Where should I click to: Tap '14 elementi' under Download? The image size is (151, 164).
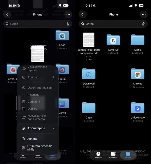(89, 87)
